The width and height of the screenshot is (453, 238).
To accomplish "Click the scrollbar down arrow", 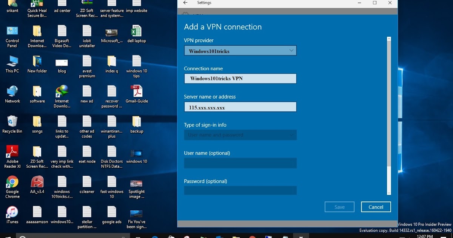I will [x=389, y=193].
